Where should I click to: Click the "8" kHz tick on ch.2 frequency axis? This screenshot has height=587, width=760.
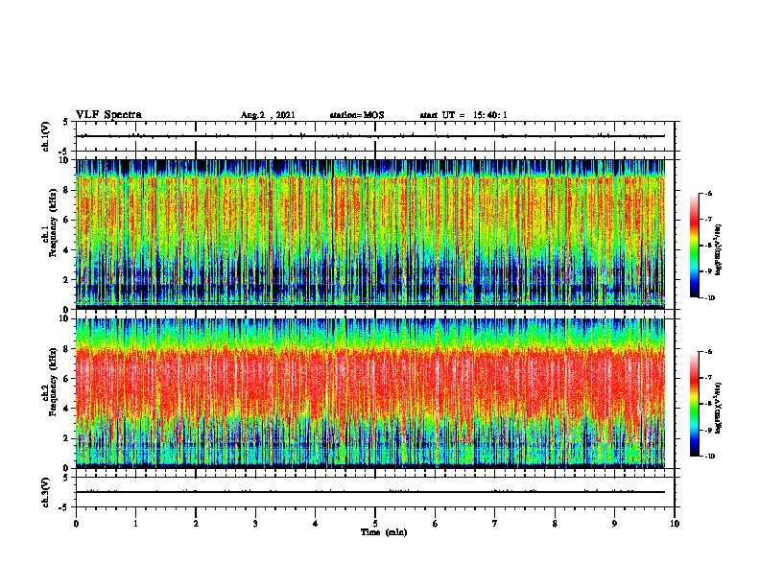67,349
